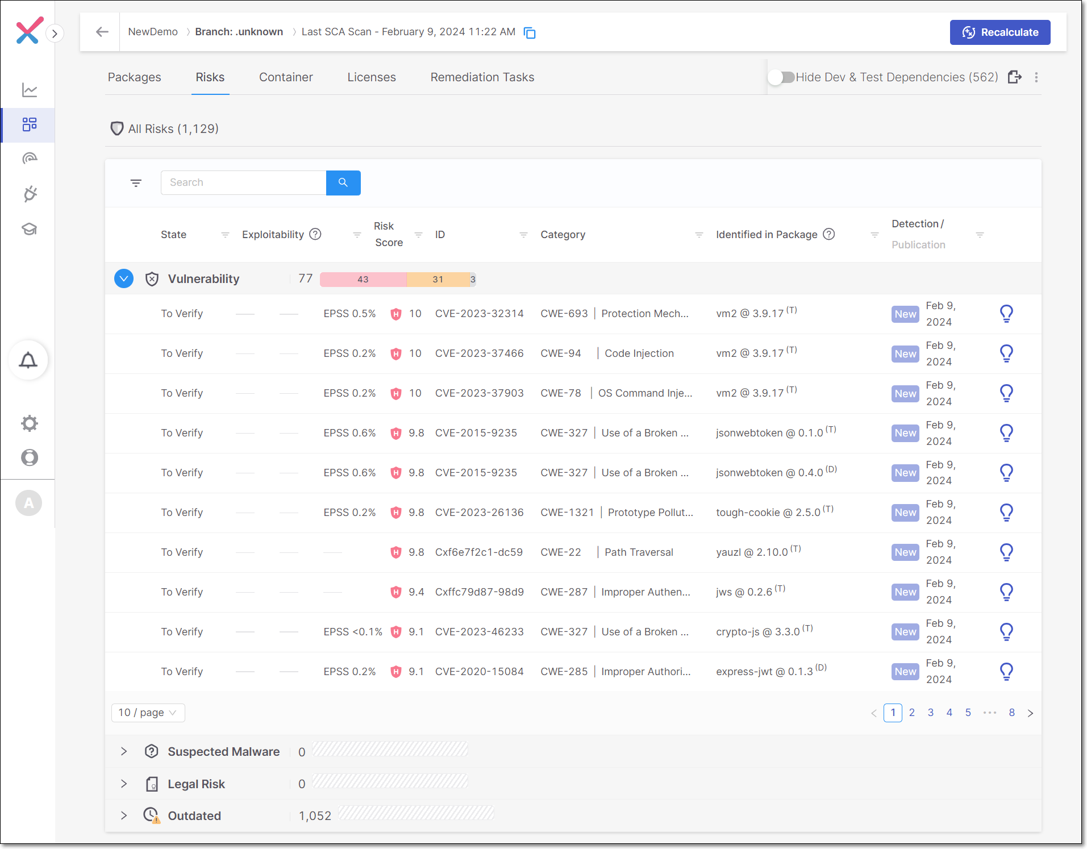Switch to the Remediation Tasks tab
The image size is (1087, 849).
pos(482,77)
